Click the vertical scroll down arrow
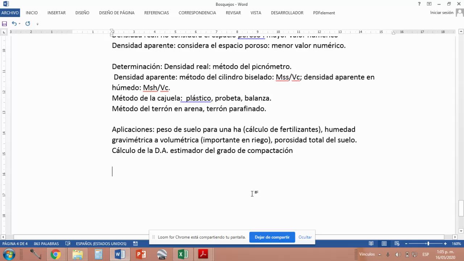Image resolution: width=464 pixels, height=261 pixels. pos(461,231)
